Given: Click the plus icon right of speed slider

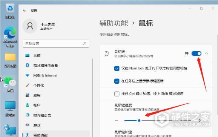Looking at the screenshot, I should (x=200, y=120).
